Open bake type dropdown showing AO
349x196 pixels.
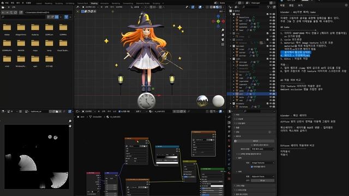(263, 149)
